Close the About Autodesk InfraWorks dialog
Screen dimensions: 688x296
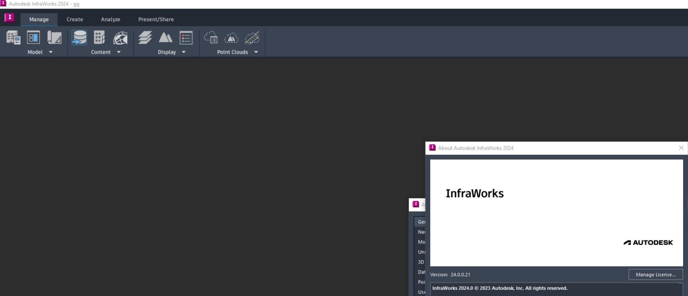pyautogui.click(x=681, y=148)
